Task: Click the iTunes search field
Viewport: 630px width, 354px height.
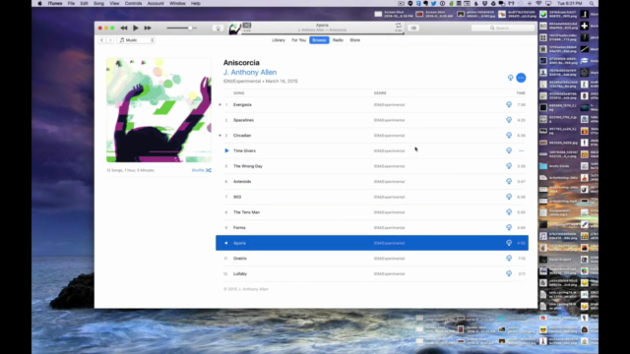Action: tap(503, 29)
